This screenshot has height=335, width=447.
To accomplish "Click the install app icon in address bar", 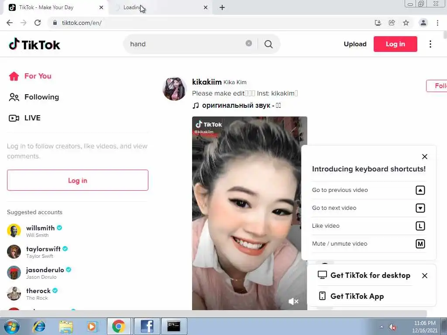I will point(378,23).
